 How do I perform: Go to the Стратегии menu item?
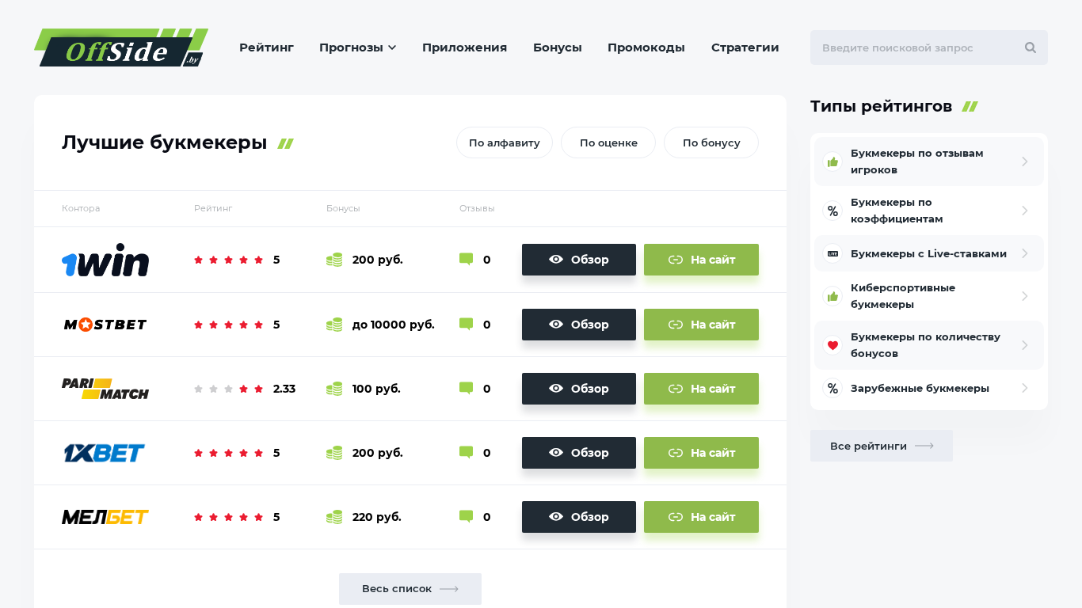point(745,47)
